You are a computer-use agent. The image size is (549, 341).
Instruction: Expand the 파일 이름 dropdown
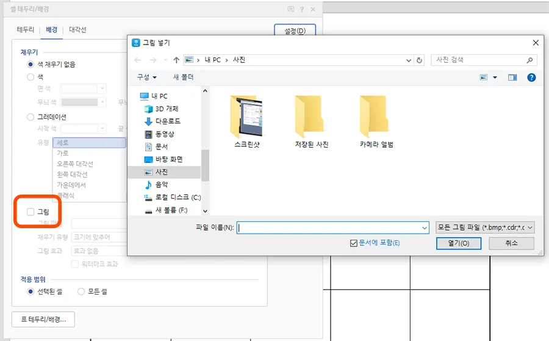click(425, 228)
